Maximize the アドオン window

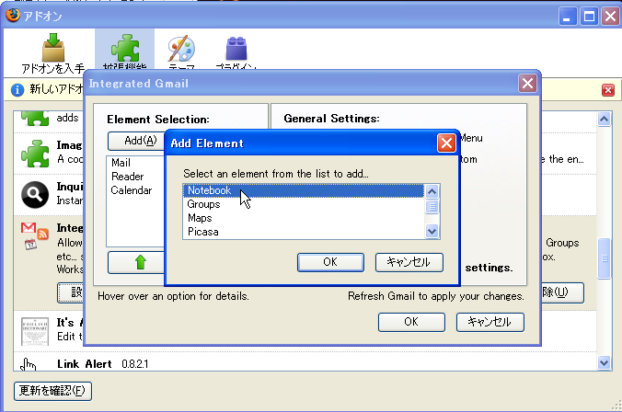(x=589, y=17)
